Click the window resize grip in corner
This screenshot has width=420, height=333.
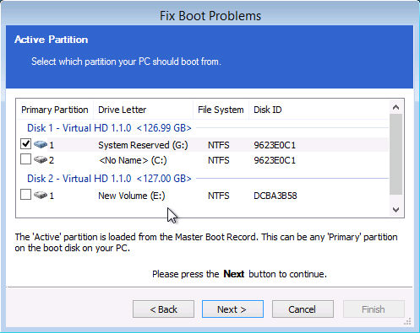407,321
